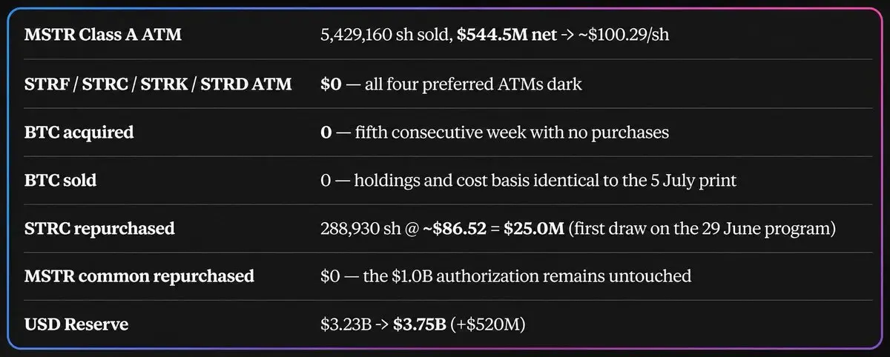Click the 5,429,160 sh sold figure

(x=391, y=36)
